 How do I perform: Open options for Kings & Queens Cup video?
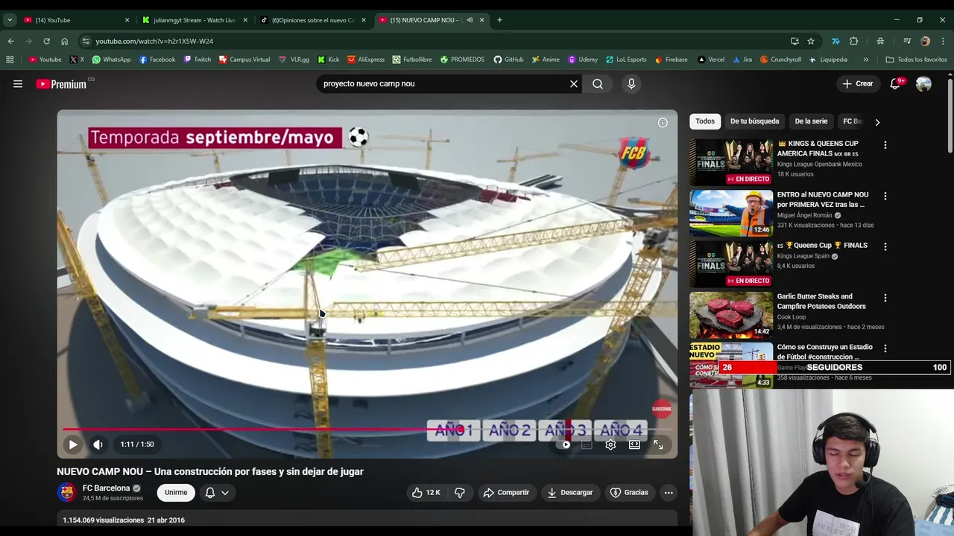tap(885, 145)
